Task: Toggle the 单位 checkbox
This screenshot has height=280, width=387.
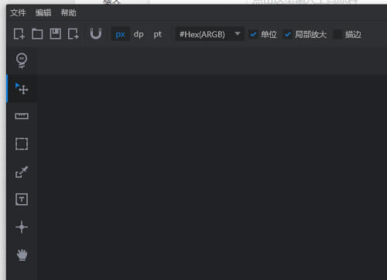Action: (253, 34)
